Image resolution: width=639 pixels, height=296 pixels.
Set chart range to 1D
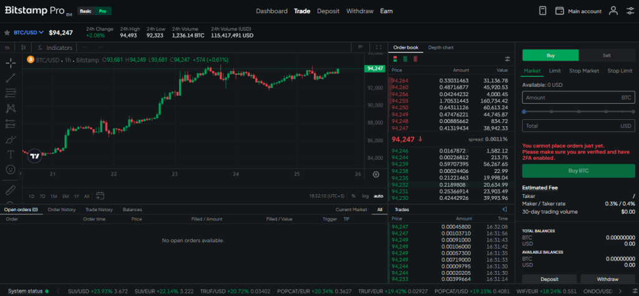click(x=31, y=196)
